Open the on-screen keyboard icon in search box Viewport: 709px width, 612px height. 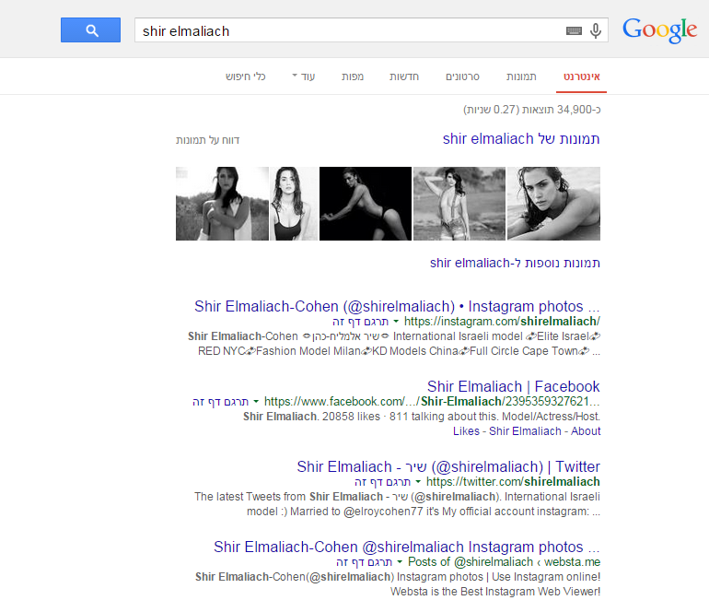[x=574, y=31]
